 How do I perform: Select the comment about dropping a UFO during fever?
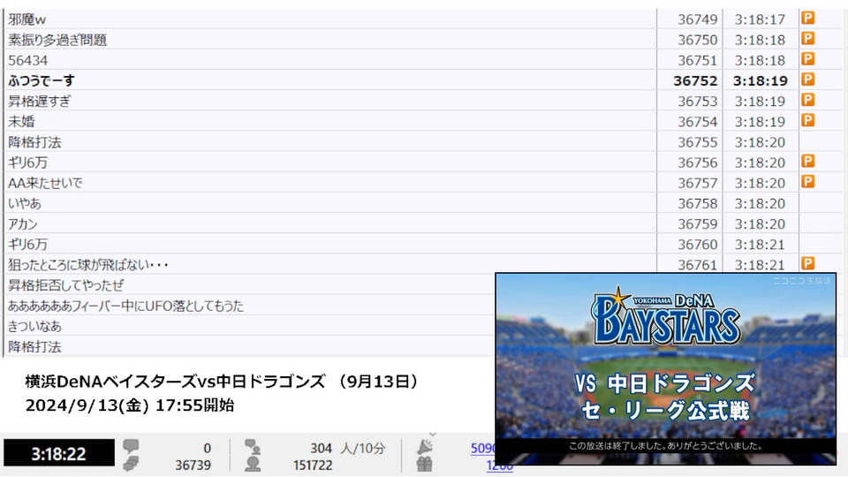(x=249, y=306)
